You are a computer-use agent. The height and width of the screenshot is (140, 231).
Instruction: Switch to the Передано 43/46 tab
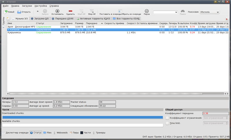click(62, 18)
